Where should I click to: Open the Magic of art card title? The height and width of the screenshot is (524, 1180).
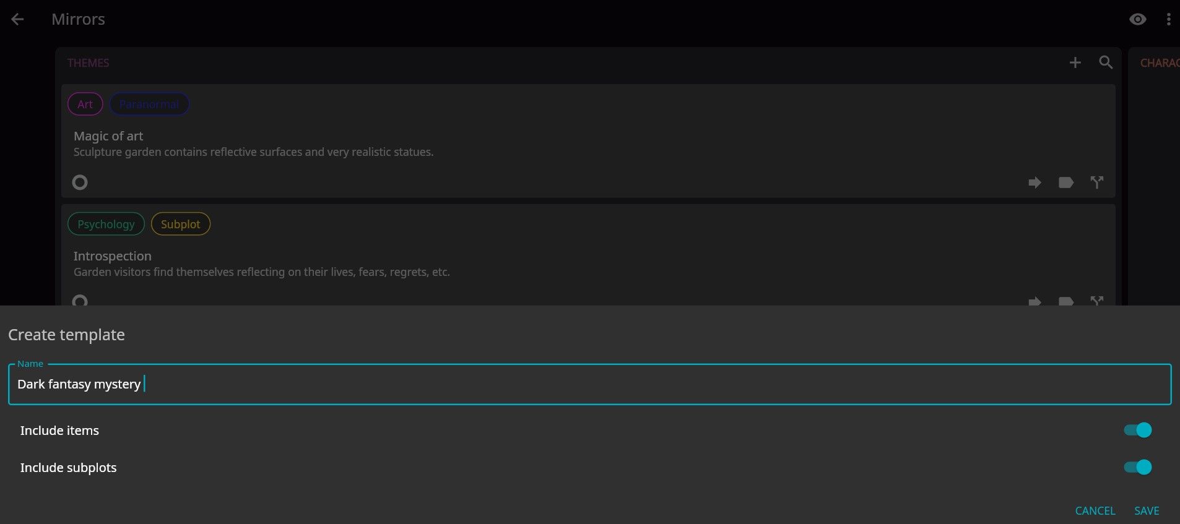(108, 136)
